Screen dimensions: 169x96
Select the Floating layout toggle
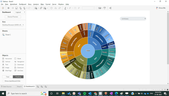(18, 77)
